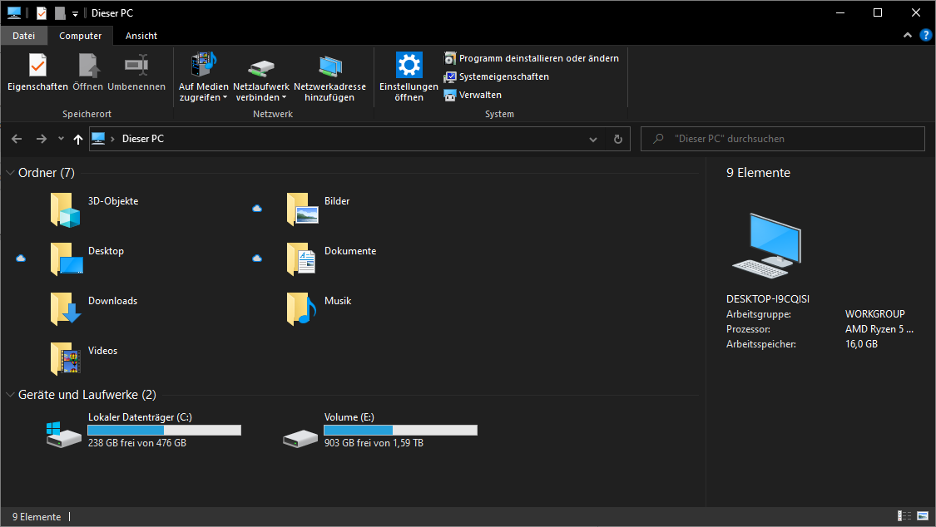The height and width of the screenshot is (527, 936).
Task: Collapse the Ordner (7) group
Action: 10,173
